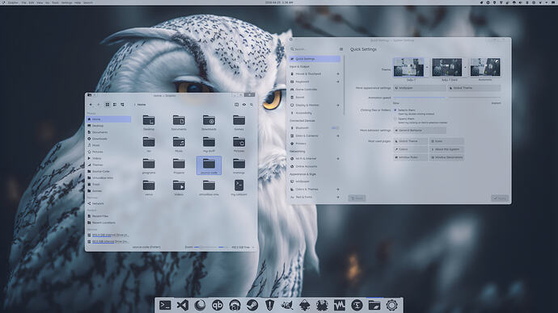Open Window Rules most used page
This screenshot has width=558, height=313.
(x=411, y=157)
